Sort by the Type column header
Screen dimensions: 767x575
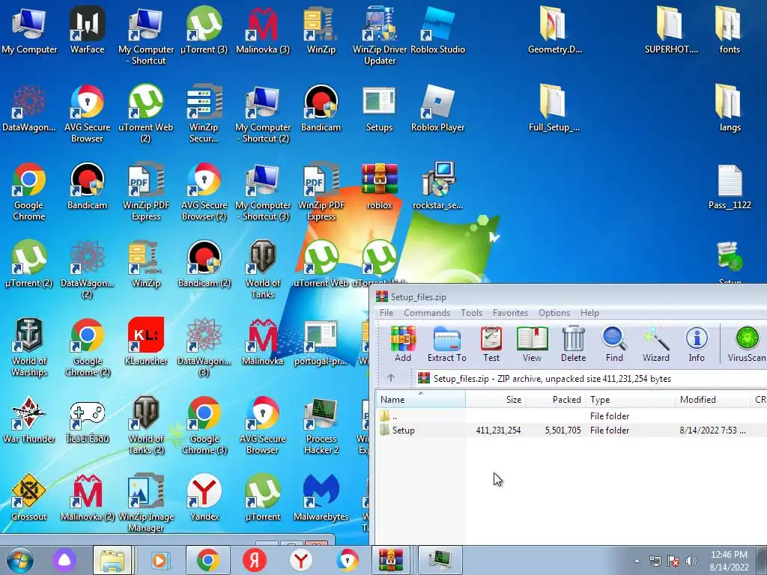[630, 400]
